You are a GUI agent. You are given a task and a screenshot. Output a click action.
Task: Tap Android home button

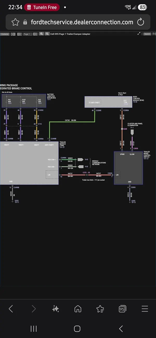(77, 329)
